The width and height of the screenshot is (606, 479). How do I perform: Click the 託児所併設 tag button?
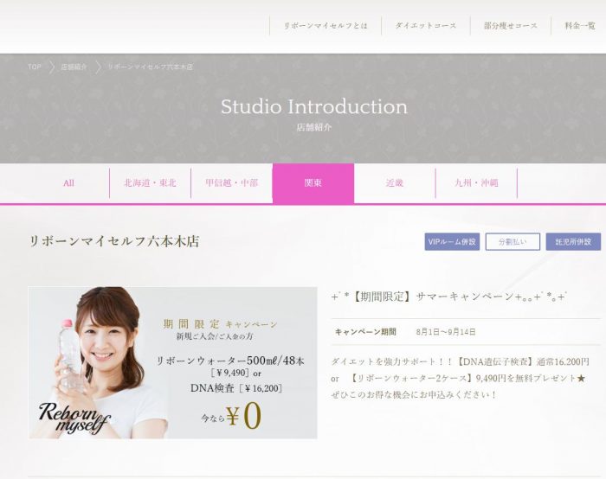click(x=573, y=241)
